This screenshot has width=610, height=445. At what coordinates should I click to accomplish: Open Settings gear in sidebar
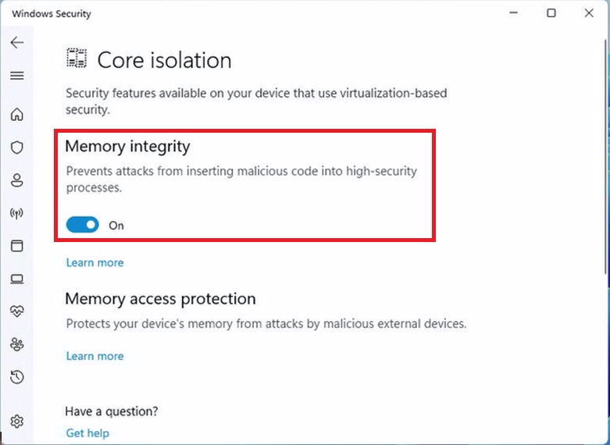point(16,422)
